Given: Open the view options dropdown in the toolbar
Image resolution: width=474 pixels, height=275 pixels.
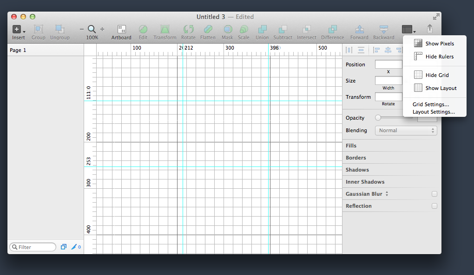Looking at the screenshot, I should point(408,29).
